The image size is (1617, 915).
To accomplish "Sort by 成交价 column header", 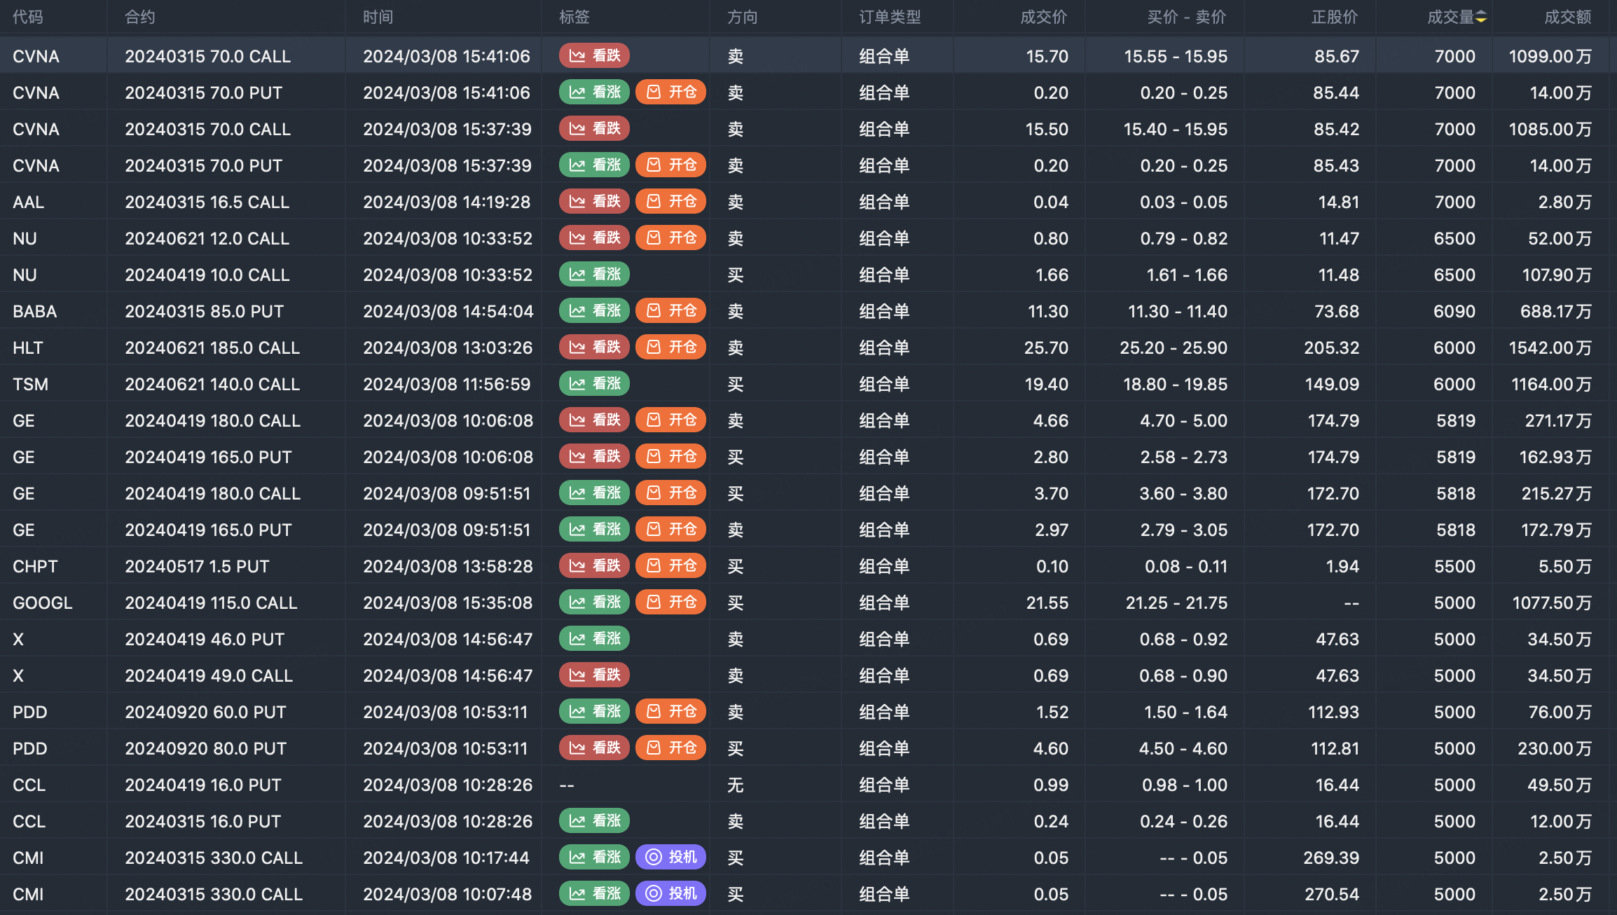I will [1043, 18].
